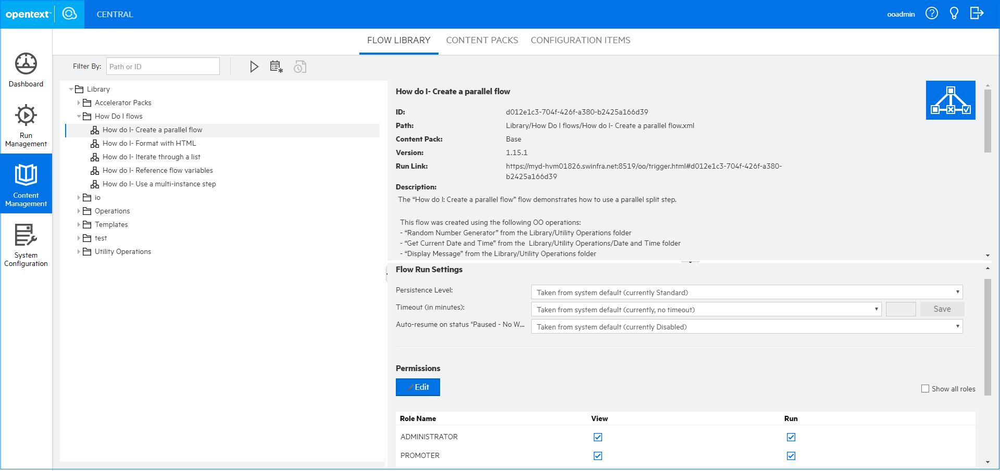The height and width of the screenshot is (471, 1000).
Task: Open Run Management in the sidebar
Action: [26, 125]
